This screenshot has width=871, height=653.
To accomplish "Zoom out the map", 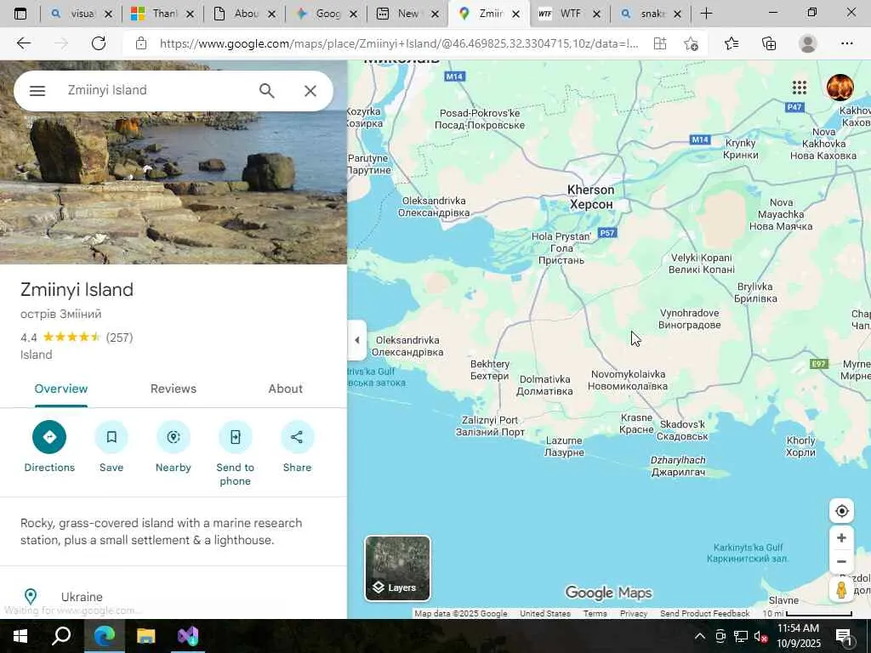I will point(841,561).
